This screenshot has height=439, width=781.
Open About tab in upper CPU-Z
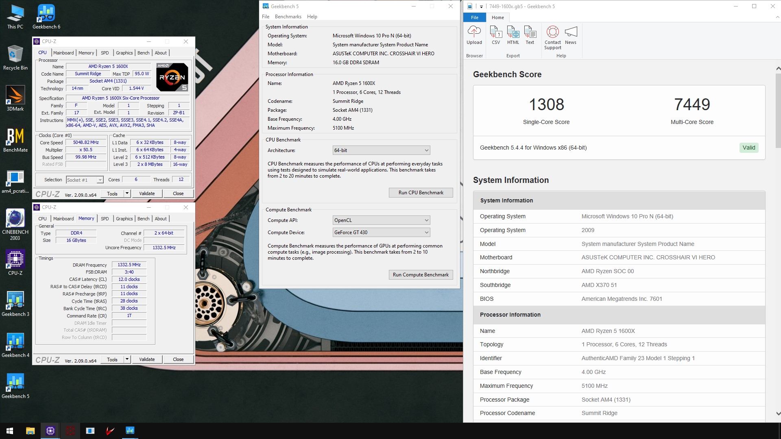tap(161, 53)
